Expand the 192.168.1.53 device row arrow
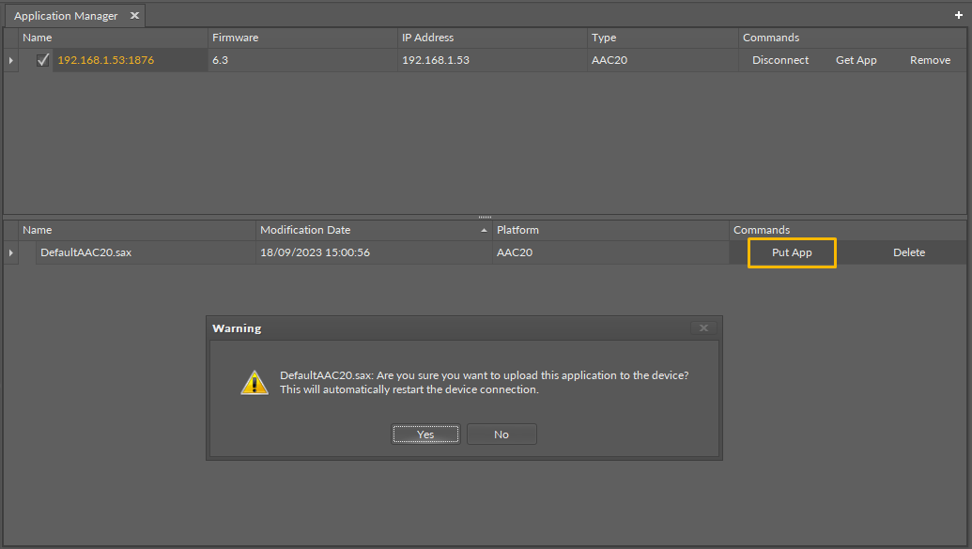Viewport: 972px width, 549px height. 11,60
